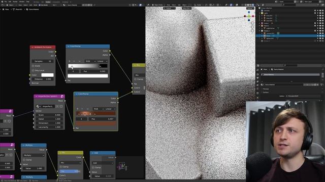Toggle Inside checkbox in Ambient Occlusion node
The width and height of the screenshot is (325, 182).
coord(33,66)
